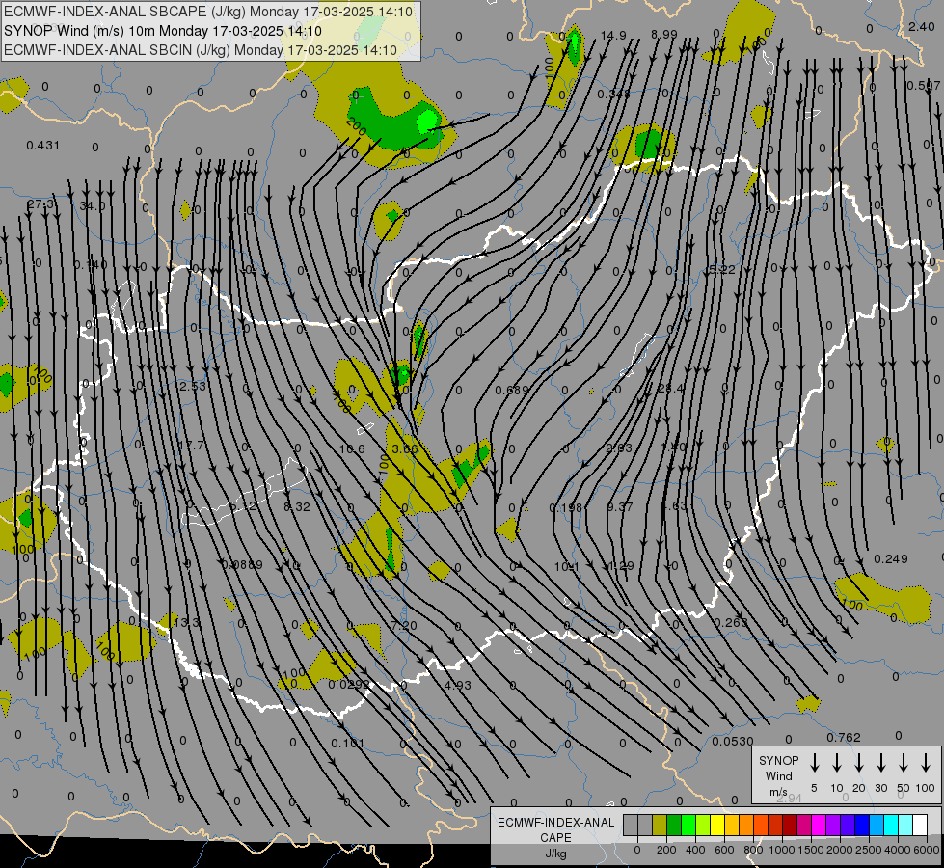Screen dimensions: 944x868
Task: Click the 0.689 value on the map
Action: point(512,391)
